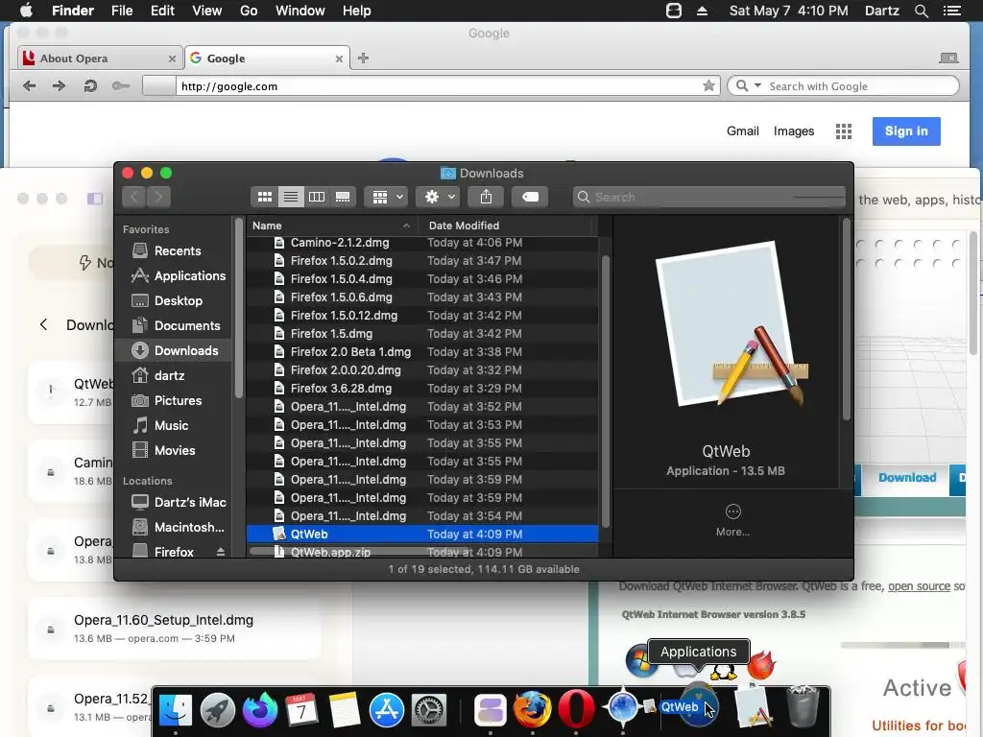Open the Images link on Google page
This screenshot has height=737, width=983.
794,131
